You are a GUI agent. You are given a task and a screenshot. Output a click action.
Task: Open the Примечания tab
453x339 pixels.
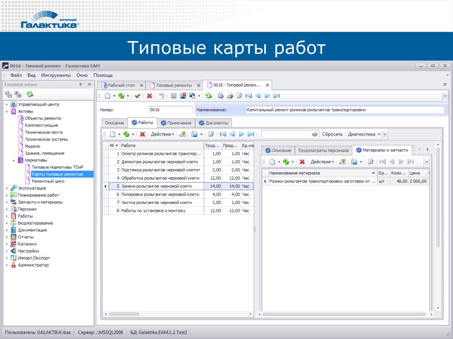[176, 123]
